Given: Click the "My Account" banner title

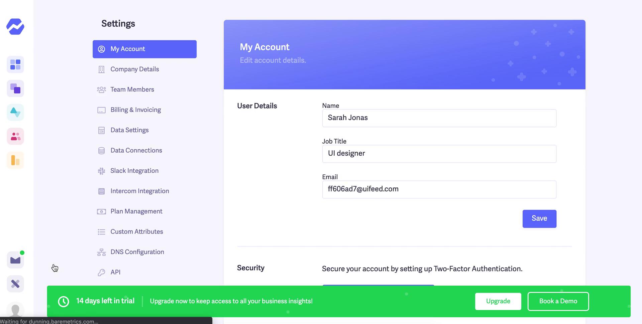Looking at the screenshot, I should (x=264, y=47).
